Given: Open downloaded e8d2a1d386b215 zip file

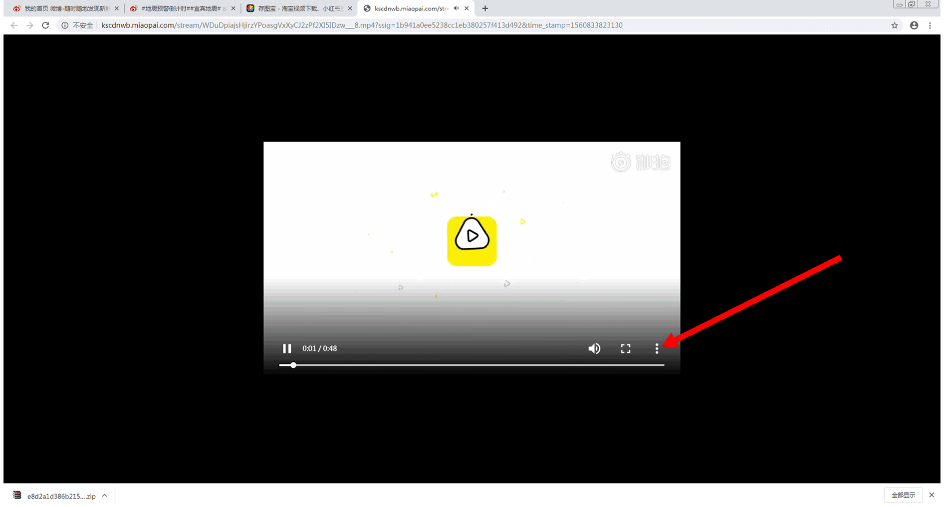Looking at the screenshot, I should coord(60,496).
